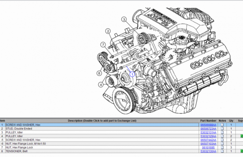Open the notes icon for TENSIONER, Belt row

click(x=222, y=151)
